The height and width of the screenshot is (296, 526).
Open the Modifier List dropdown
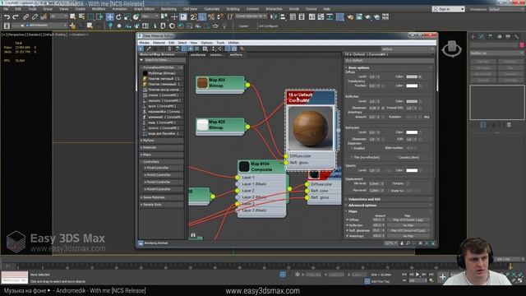tap(496, 53)
